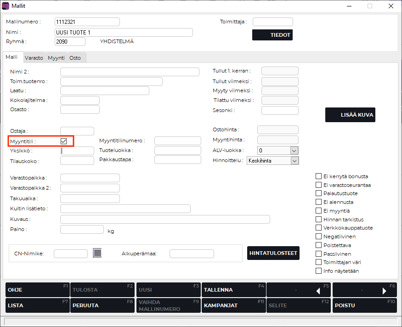
Task: Click the POISTU button
Action: (x=364, y=305)
